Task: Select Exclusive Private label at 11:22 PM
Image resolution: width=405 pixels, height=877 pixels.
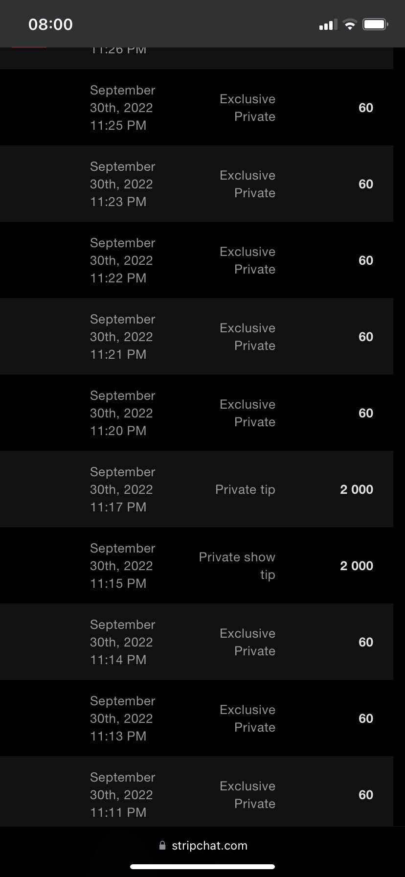Action: pyautogui.click(x=247, y=260)
